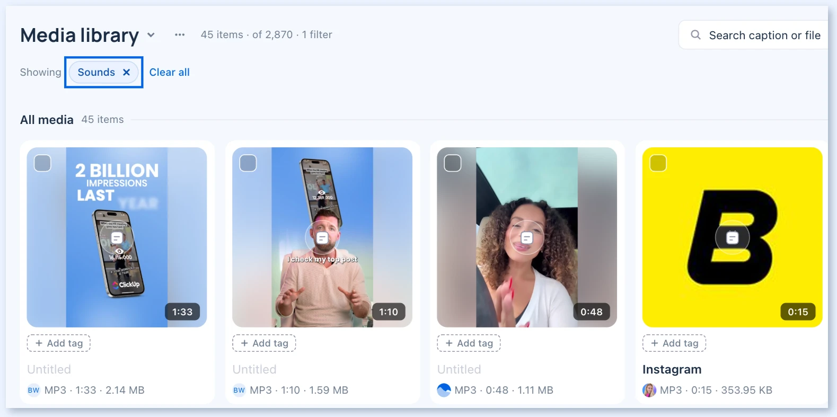Viewport: 837px width, 417px height.
Task: Click the 0:48 duration badge
Action: (x=592, y=312)
